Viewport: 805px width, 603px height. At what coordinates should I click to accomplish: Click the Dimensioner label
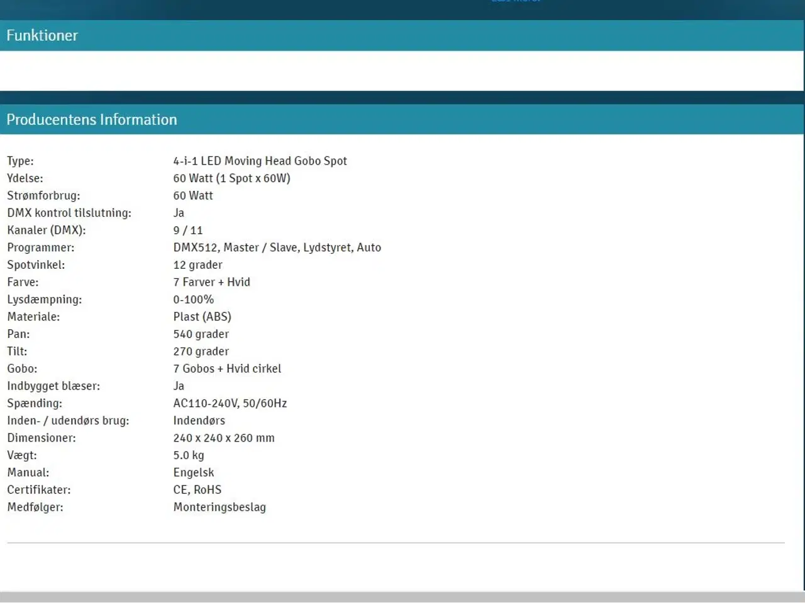pos(42,438)
